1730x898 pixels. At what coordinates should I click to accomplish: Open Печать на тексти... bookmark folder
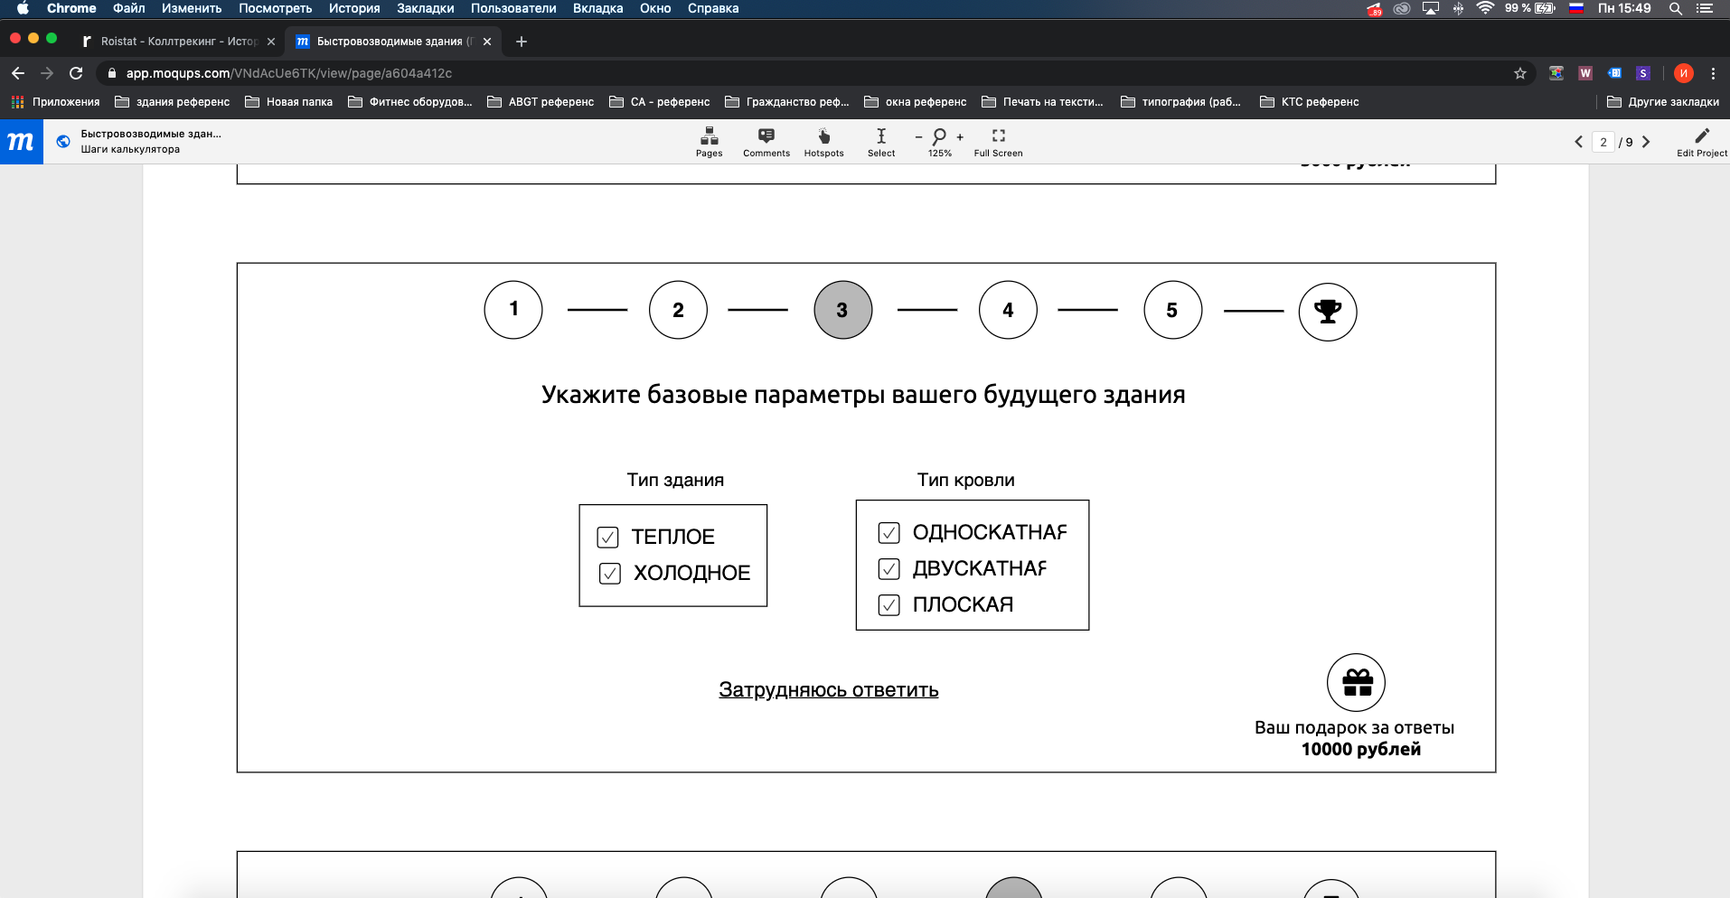click(1042, 102)
